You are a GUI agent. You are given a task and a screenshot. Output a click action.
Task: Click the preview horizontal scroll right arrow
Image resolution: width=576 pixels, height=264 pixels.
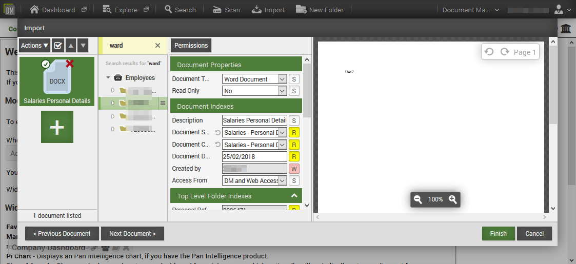(x=545, y=217)
